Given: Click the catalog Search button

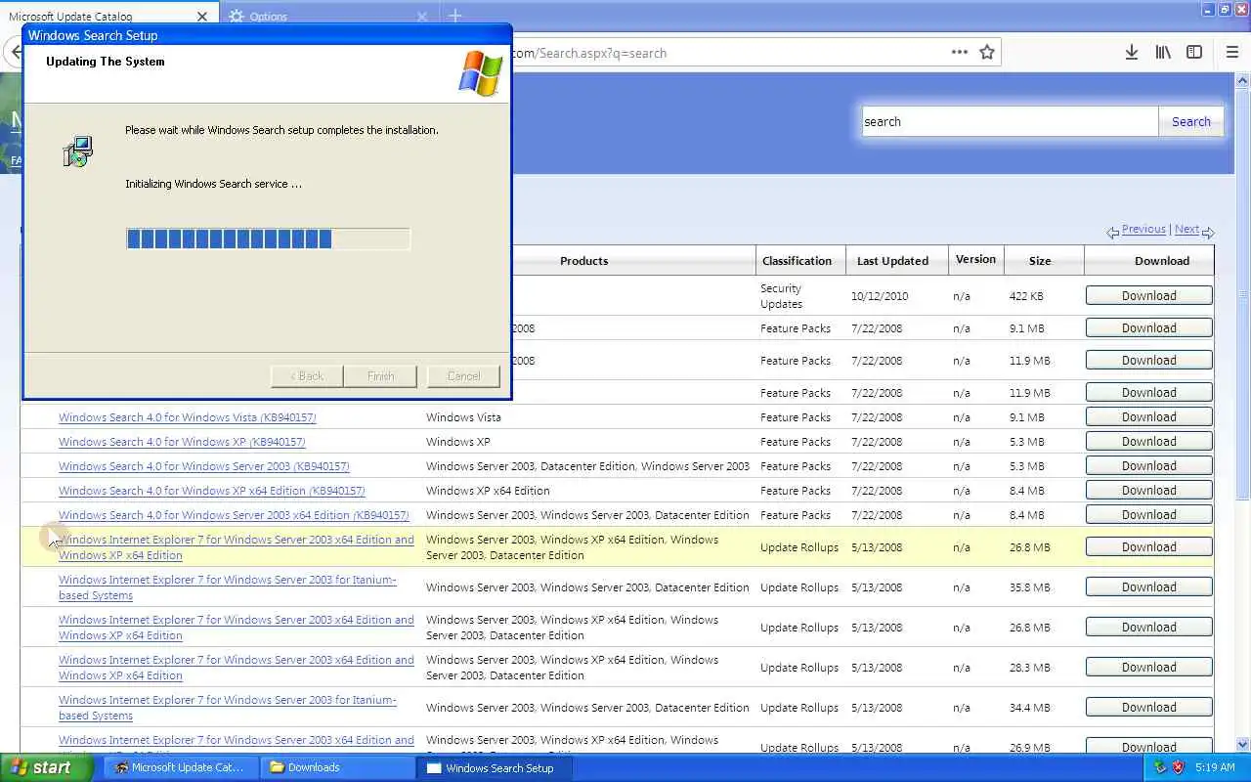Looking at the screenshot, I should [x=1190, y=121].
